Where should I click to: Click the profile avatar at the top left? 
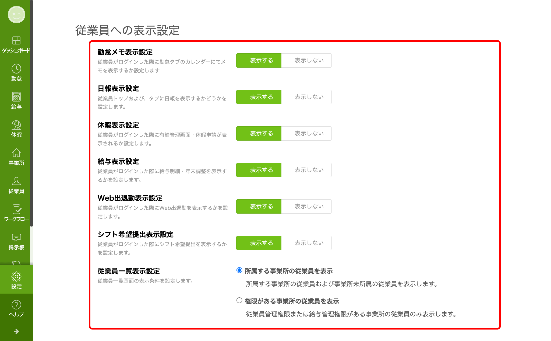click(x=16, y=15)
